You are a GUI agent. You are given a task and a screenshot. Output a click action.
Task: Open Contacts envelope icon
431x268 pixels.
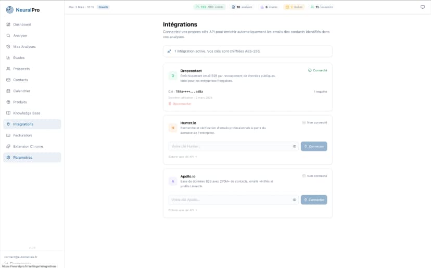pyautogui.click(x=8, y=80)
